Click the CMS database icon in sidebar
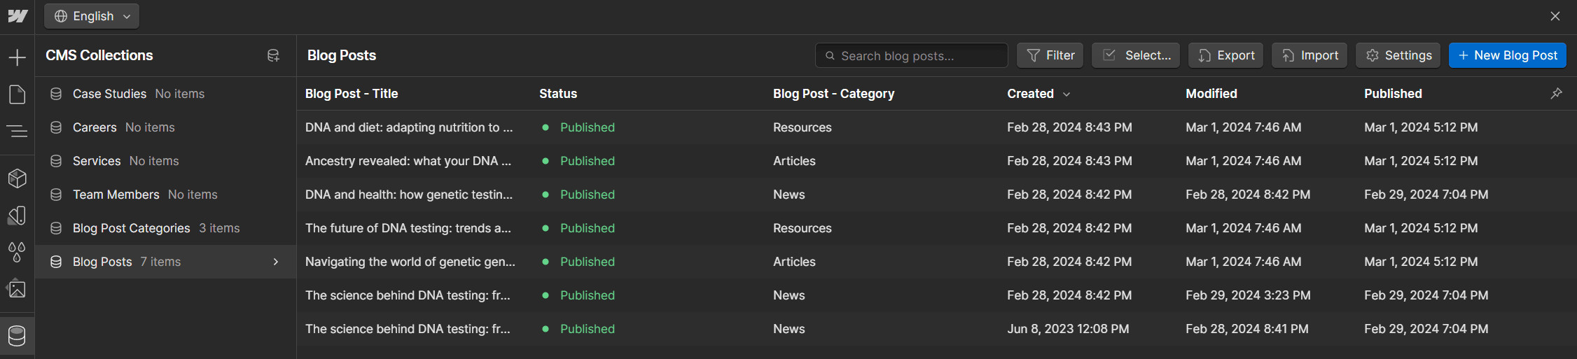This screenshot has width=1577, height=359. [17, 336]
